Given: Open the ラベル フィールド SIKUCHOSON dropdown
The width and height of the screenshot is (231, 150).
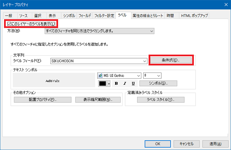Looking at the screenshot, I should point(99,61).
